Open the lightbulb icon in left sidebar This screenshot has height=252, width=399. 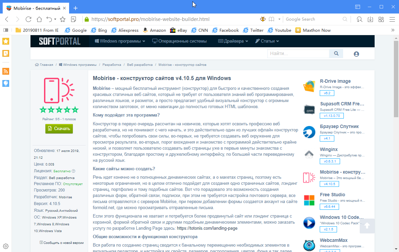[6, 83]
